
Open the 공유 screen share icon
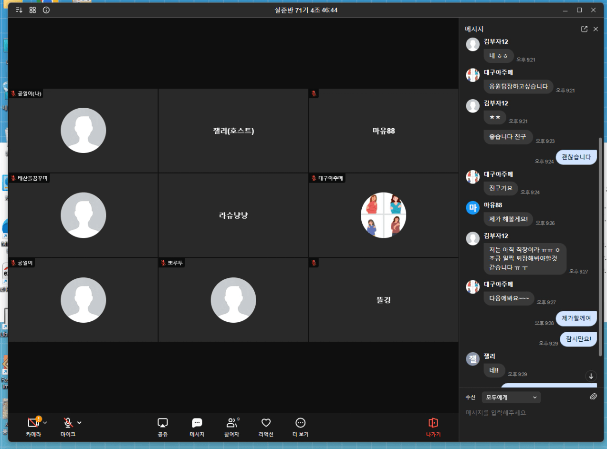162,423
